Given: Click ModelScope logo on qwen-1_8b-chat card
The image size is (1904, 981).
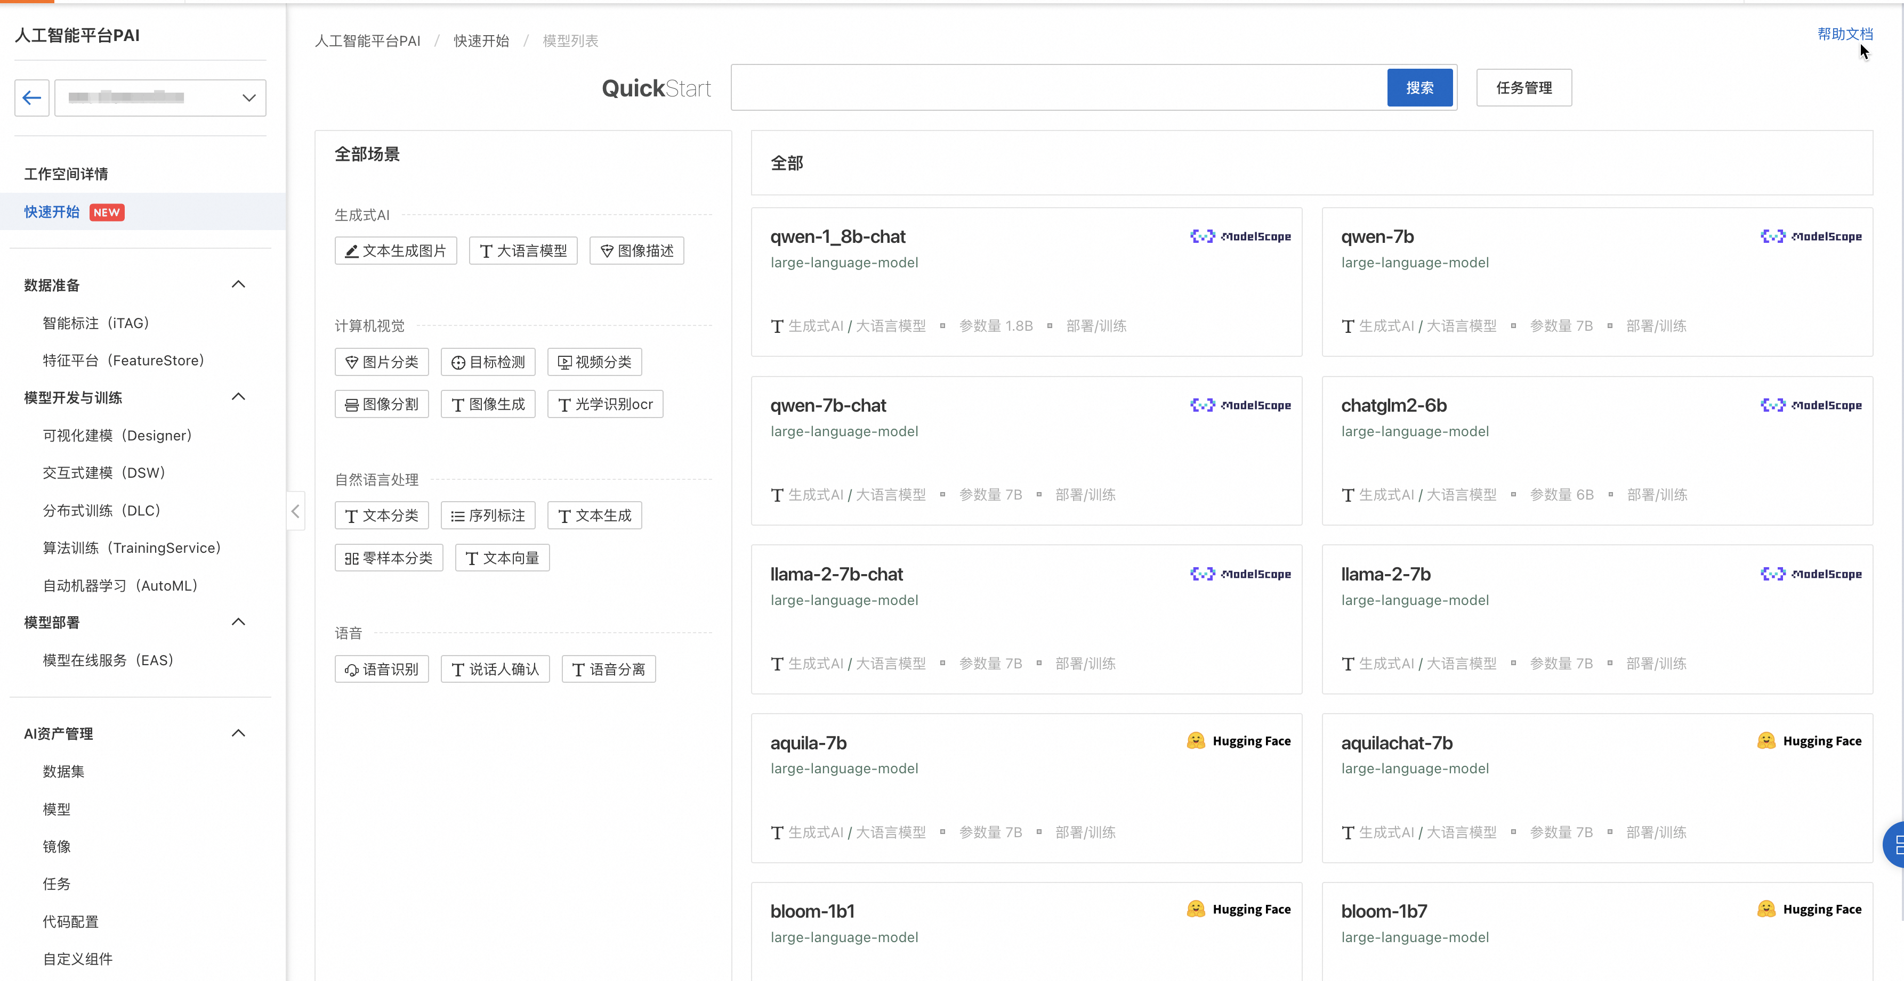Looking at the screenshot, I should pyautogui.click(x=1240, y=236).
